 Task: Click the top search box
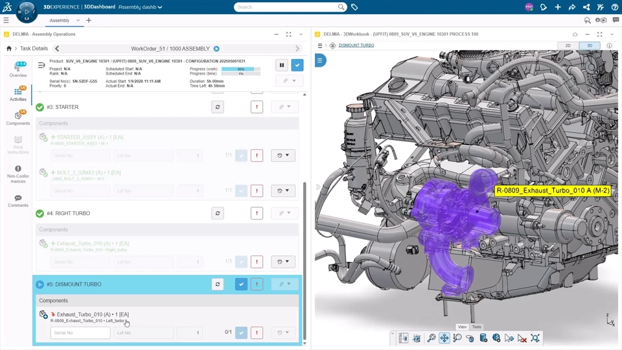290,7
